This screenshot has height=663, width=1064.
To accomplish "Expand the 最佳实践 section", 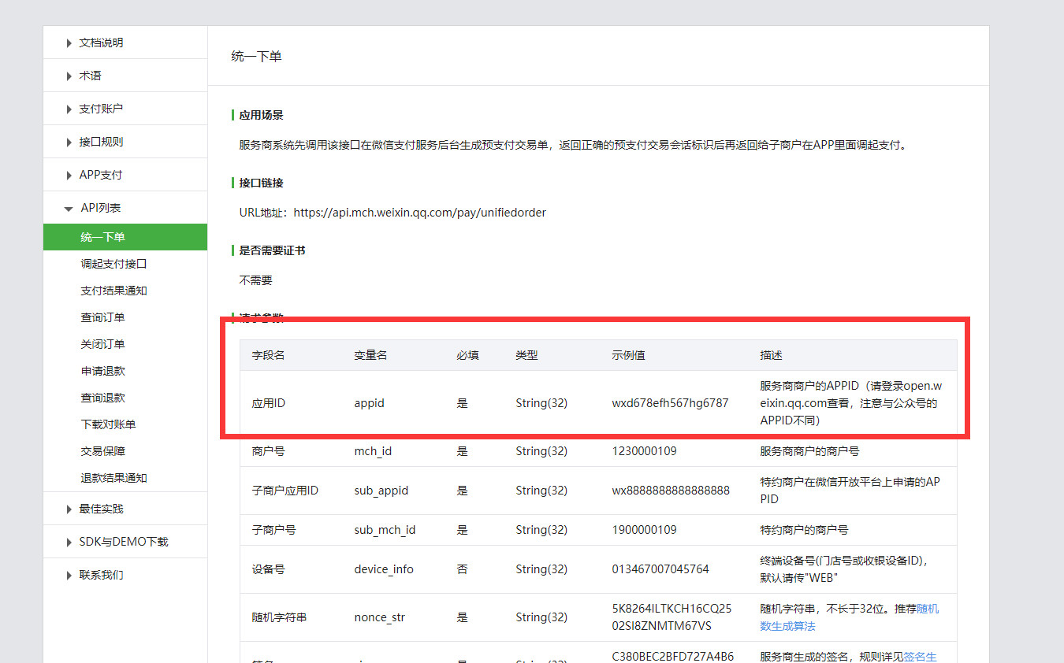I will pyautogui.click(x=101, y=509).
